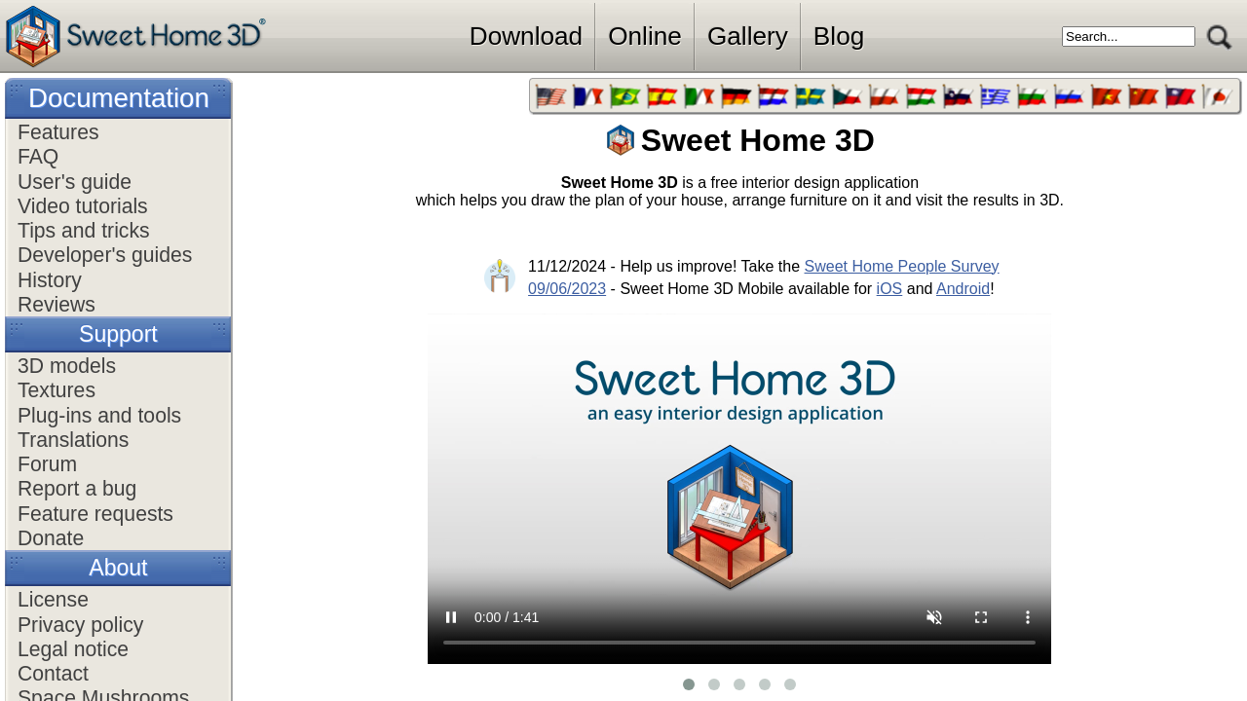Screen dimensions: 1247x701
Task: Open the Legal notice
Action: (73, 649)
